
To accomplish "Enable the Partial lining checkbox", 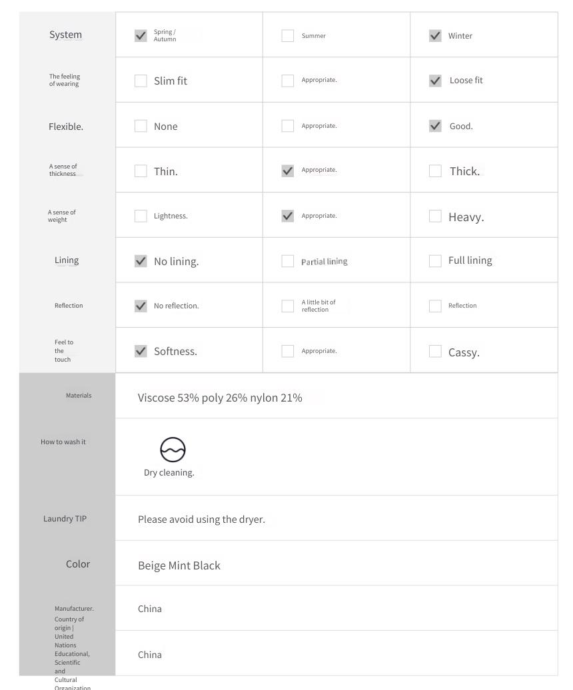I will click(287, 261).
